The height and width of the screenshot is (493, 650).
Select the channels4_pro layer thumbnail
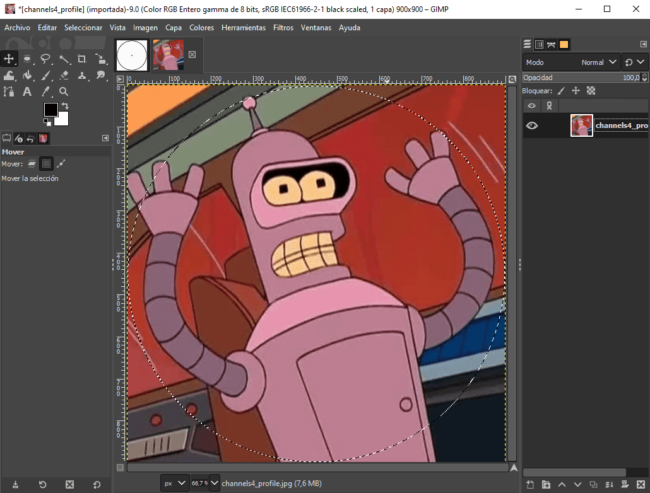(582, 125)
